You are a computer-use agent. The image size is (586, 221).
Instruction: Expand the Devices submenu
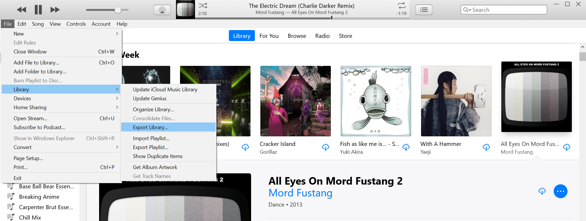click(62, 99)
